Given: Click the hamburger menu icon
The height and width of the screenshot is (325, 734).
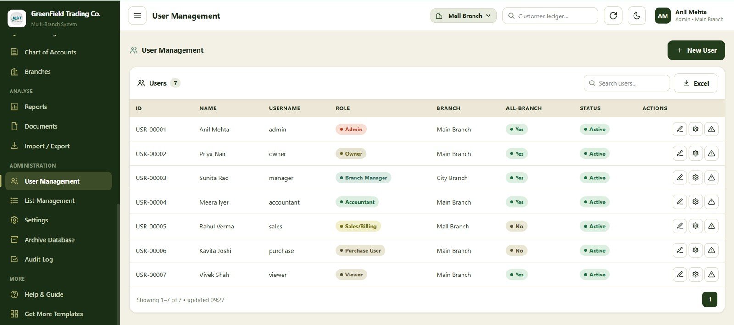Looking at the screenshot, I should coord(137,16).
